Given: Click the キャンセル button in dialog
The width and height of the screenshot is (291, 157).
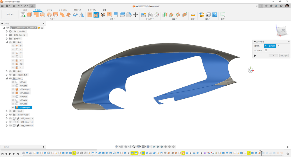Looking at the screenshot, I should click(284, 55).
